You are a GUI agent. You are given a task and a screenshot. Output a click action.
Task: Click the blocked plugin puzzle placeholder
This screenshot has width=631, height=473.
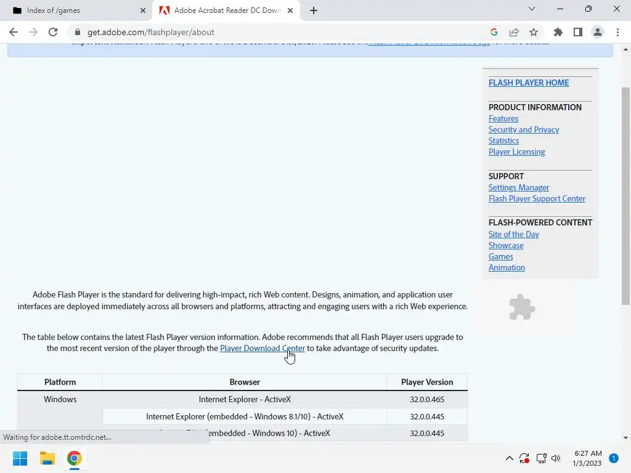pyautogui.click(x=522, y=307)
